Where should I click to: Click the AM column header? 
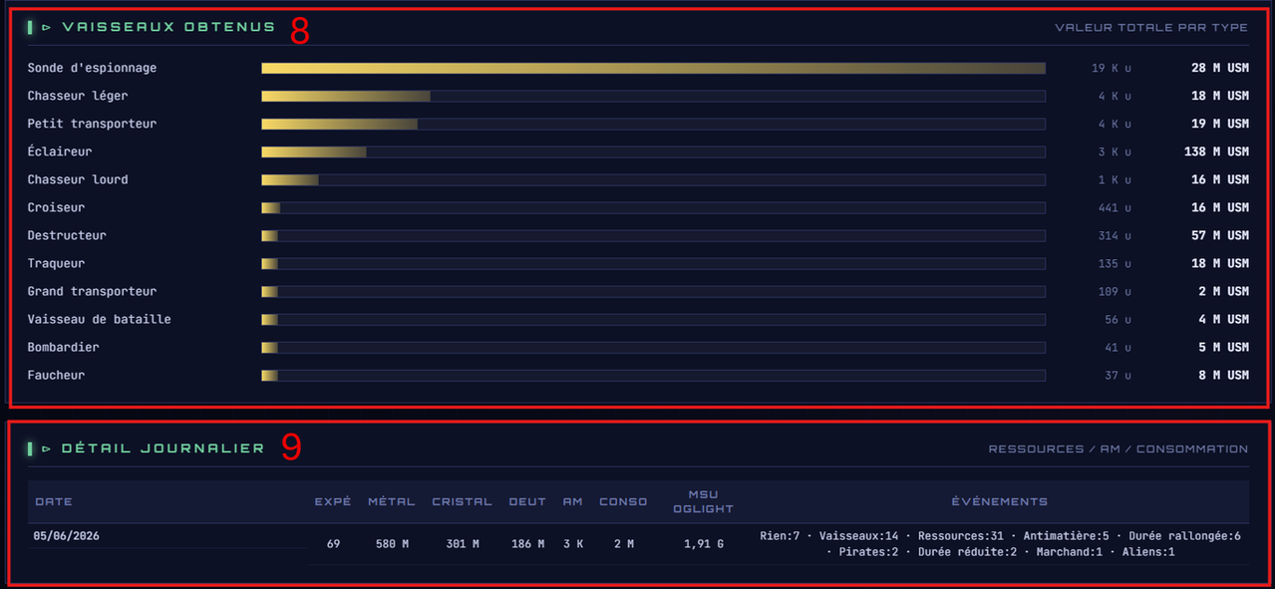pos(572,501)
